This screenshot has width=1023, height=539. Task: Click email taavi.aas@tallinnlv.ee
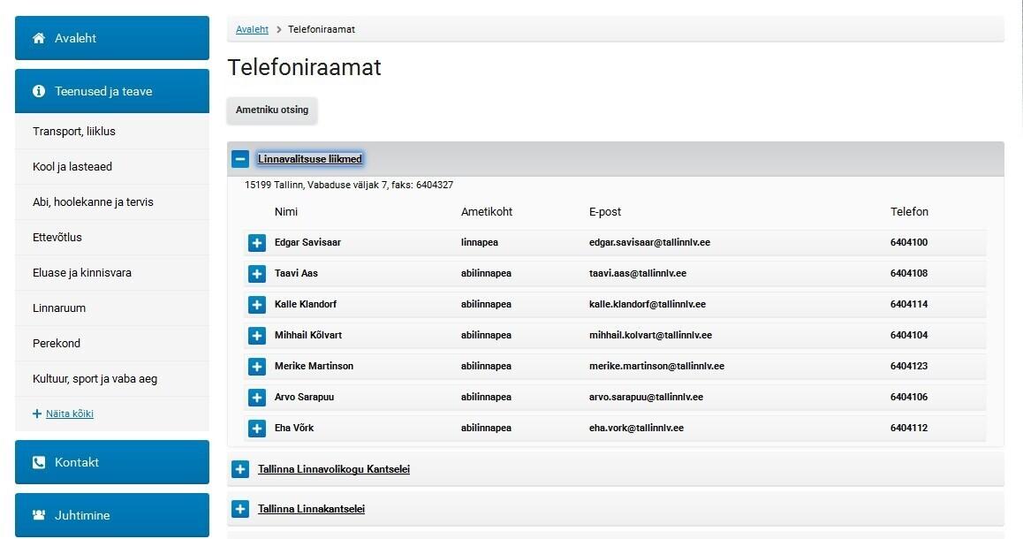point(638,273)
